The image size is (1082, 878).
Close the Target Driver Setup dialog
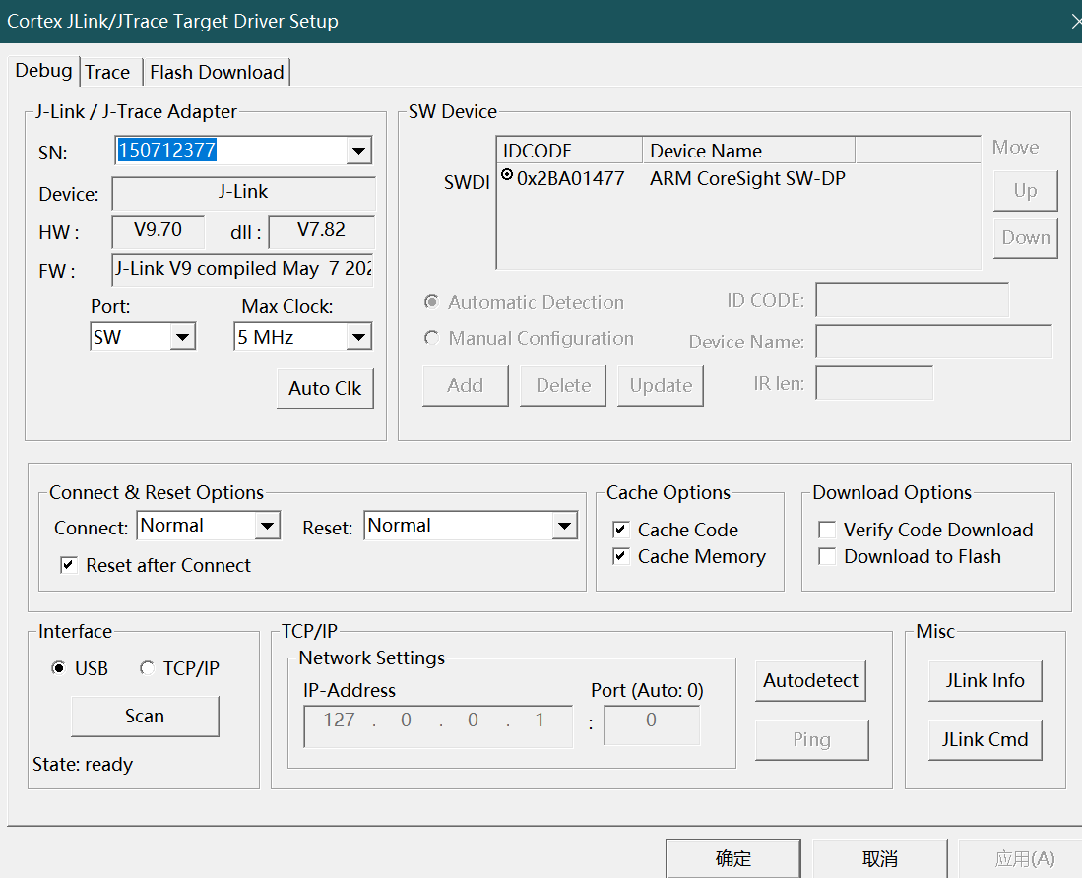tap(1076, 22)
